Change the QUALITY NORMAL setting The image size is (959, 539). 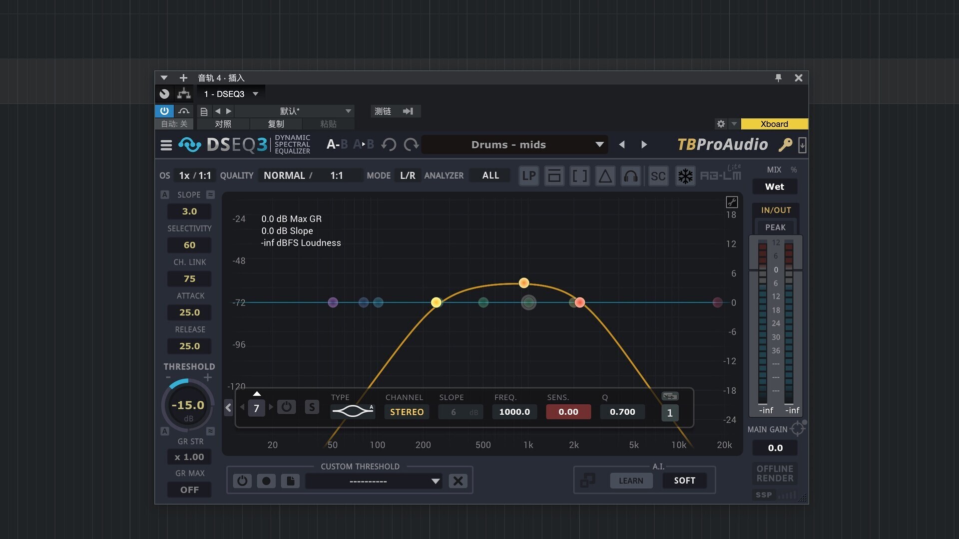[284, 176]
